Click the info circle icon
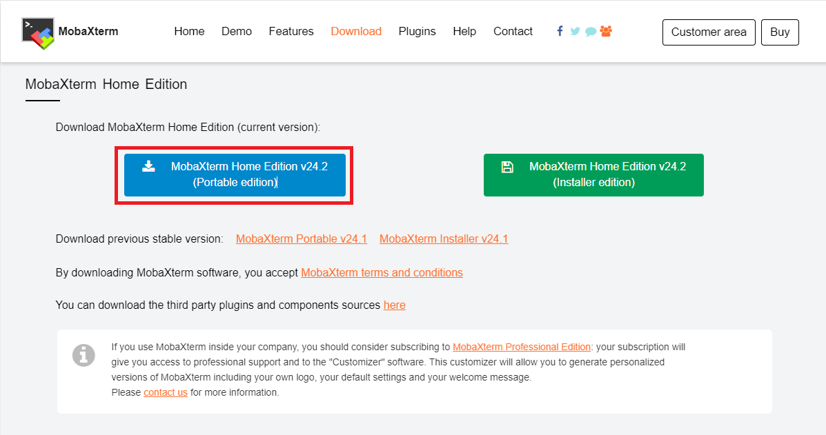This screenshot has width=826, height=435. (83, 355)
